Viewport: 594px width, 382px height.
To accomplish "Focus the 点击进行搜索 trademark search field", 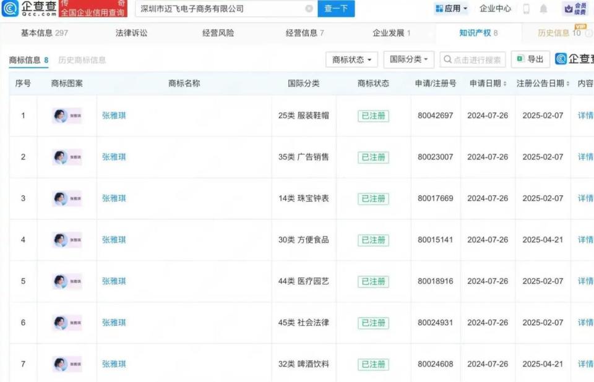I will coord(472,59).
